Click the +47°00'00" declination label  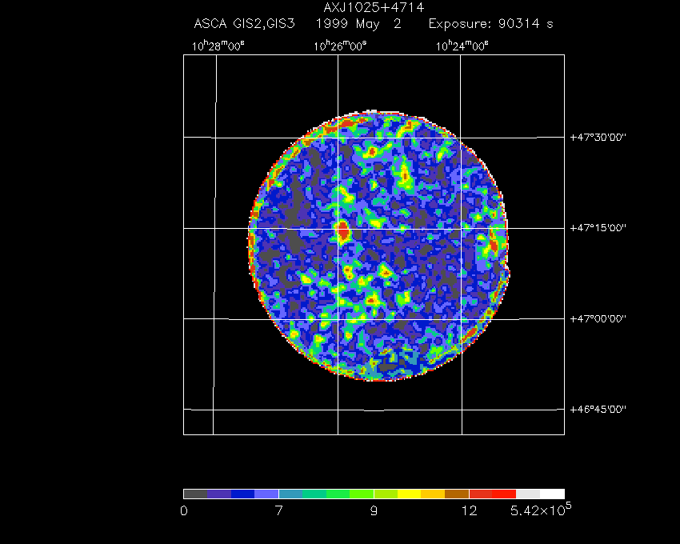click(x=598, y=319)
